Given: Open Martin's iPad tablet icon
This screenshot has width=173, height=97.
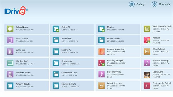Looking at the screenshot, I should coord(10,63).
